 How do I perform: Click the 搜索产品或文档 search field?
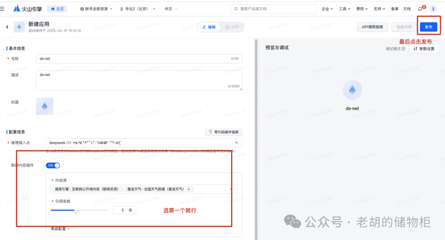click(x=273, y=9)
